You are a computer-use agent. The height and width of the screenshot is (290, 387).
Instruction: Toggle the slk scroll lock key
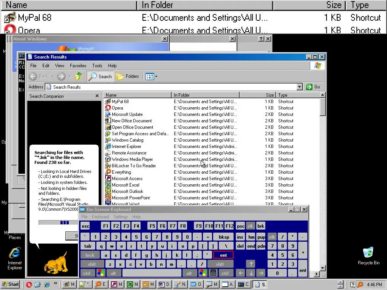tap(250, 226)
